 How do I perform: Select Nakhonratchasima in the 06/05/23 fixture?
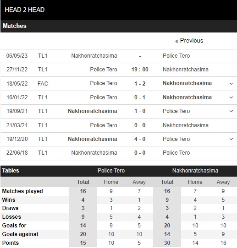(94, 56)
